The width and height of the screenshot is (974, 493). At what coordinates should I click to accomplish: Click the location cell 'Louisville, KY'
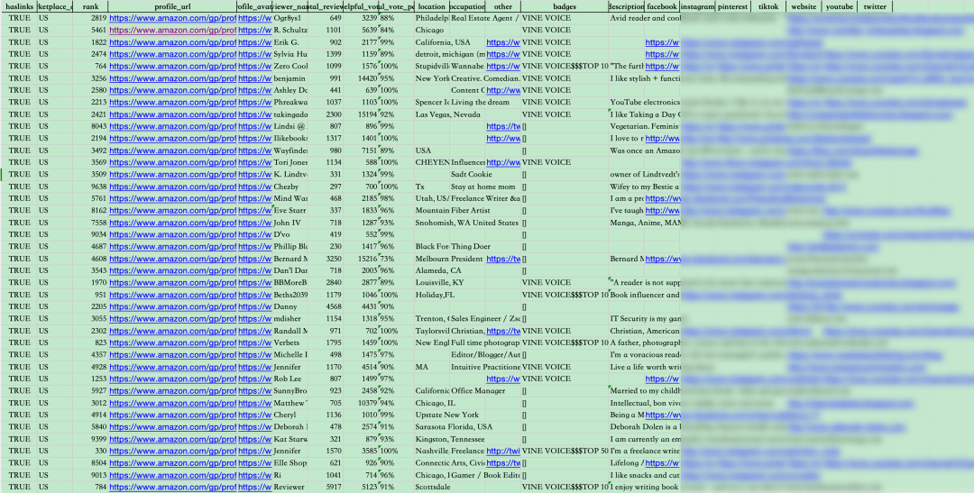pos(440,282)
